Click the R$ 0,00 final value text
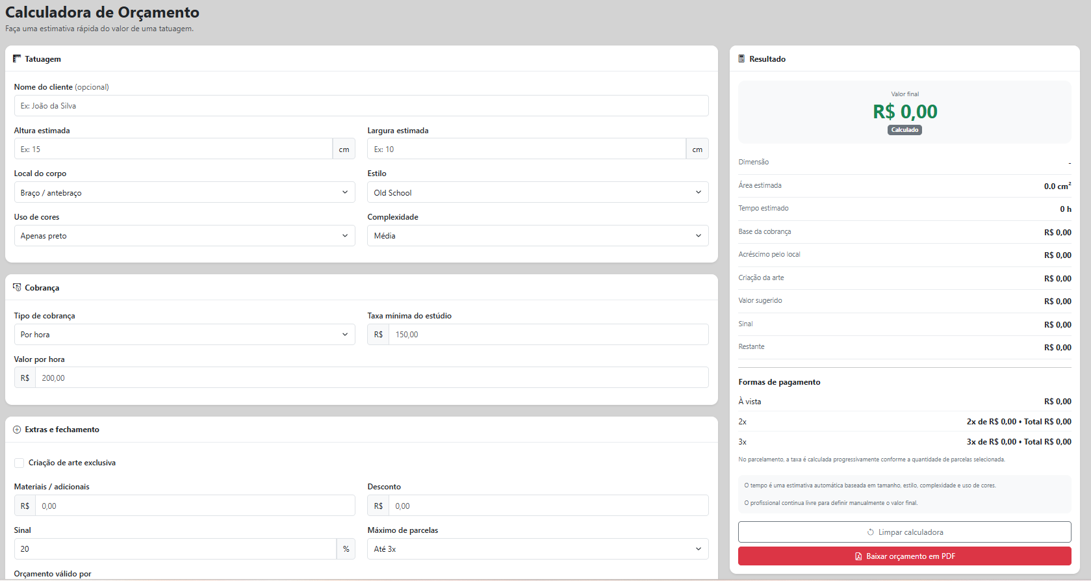This screenshot has width=1091, height=581. tap(905, 112)
